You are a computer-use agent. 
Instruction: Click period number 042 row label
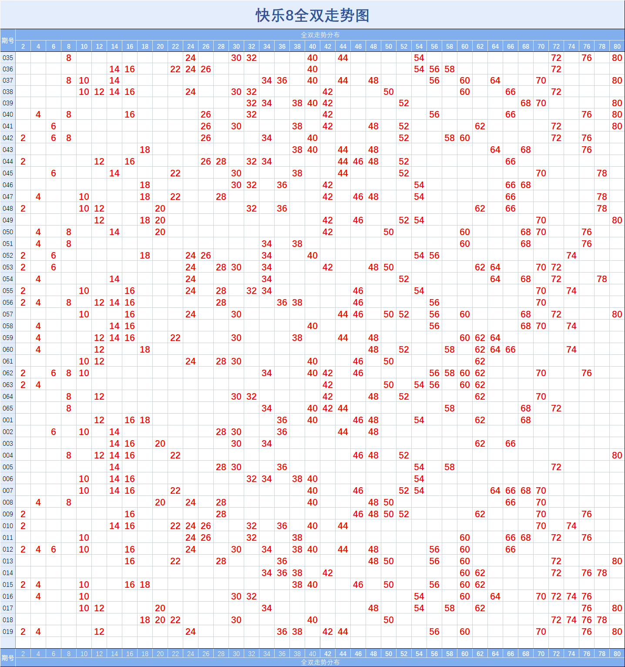click(x=8, y=138)
